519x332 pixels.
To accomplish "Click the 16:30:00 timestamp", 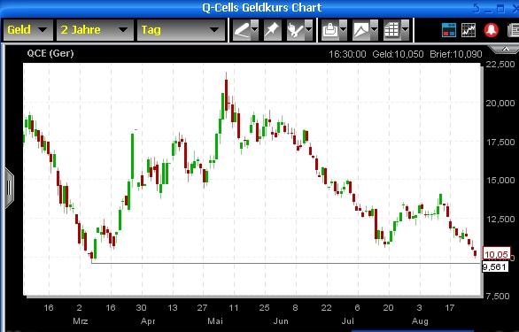I will 347,54.
